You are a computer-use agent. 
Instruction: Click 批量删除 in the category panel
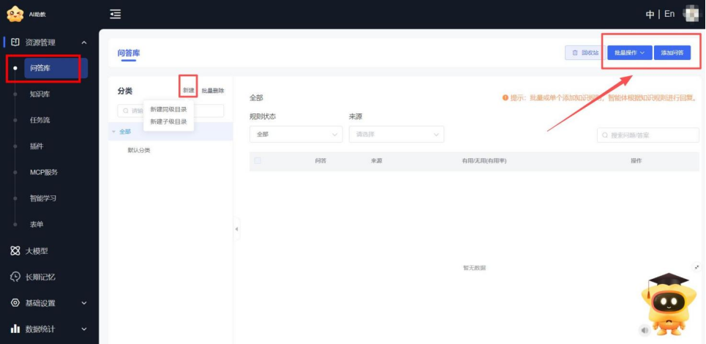pyautogui.click(x=213, y=91)
